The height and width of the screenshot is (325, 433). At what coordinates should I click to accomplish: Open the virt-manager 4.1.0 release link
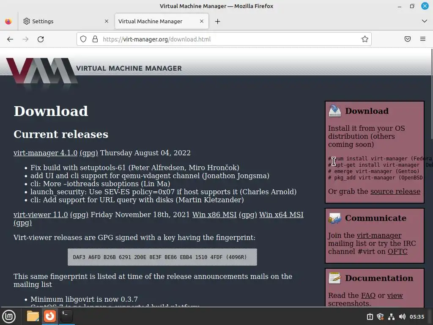point(45,153)
